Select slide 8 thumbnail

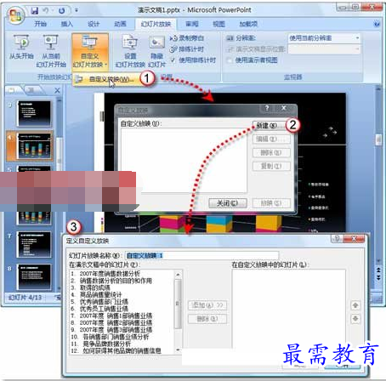(34, 277)
